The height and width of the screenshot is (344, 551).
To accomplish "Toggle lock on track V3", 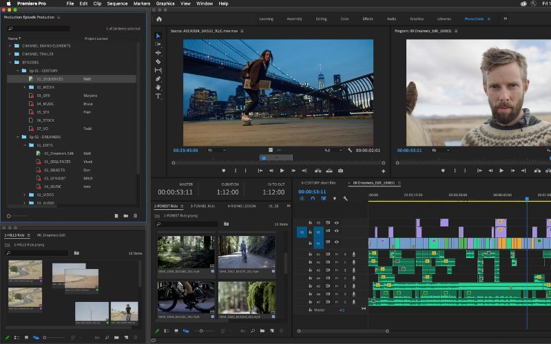I will point(310,222).
